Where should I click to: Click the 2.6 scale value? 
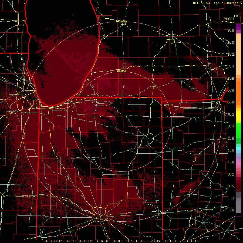[x=231, y=138]
